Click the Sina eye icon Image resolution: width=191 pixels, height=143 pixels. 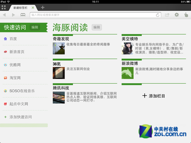[5, 52]
